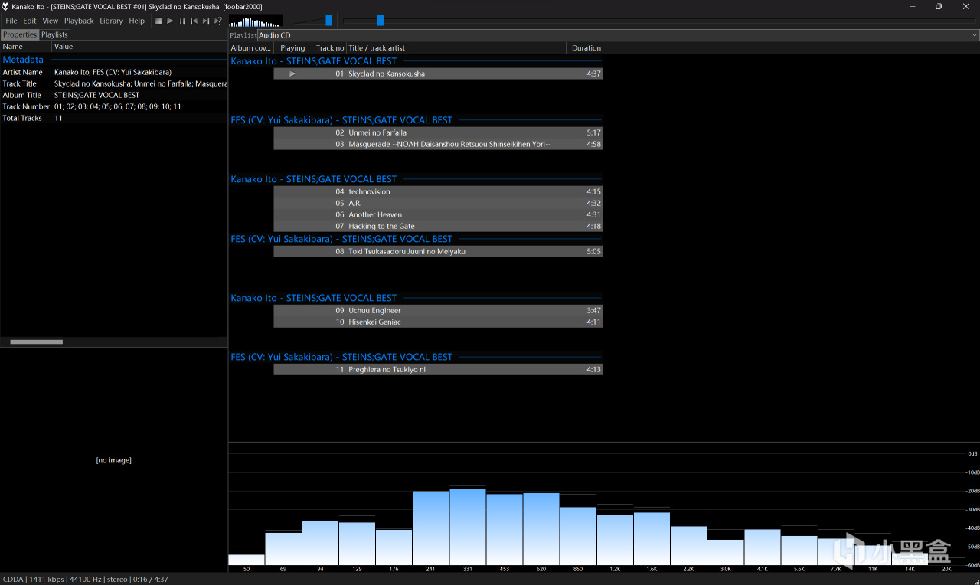Click the Album cover column header
Screen dimensions: 980x585
point(251,47)
